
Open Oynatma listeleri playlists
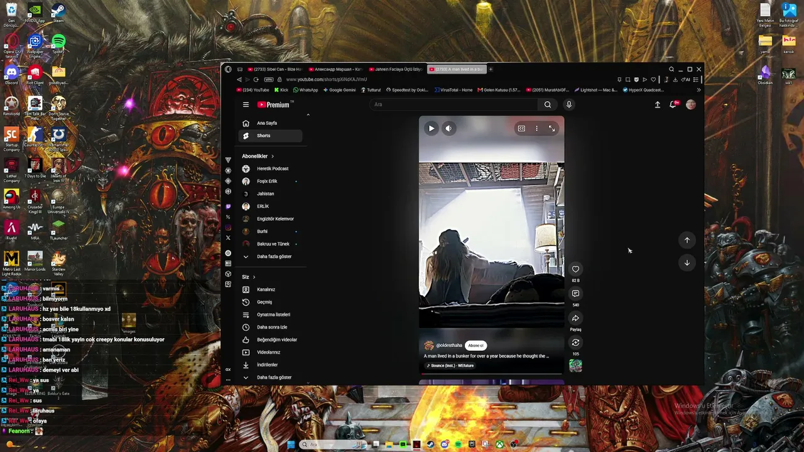click(271, 315)
